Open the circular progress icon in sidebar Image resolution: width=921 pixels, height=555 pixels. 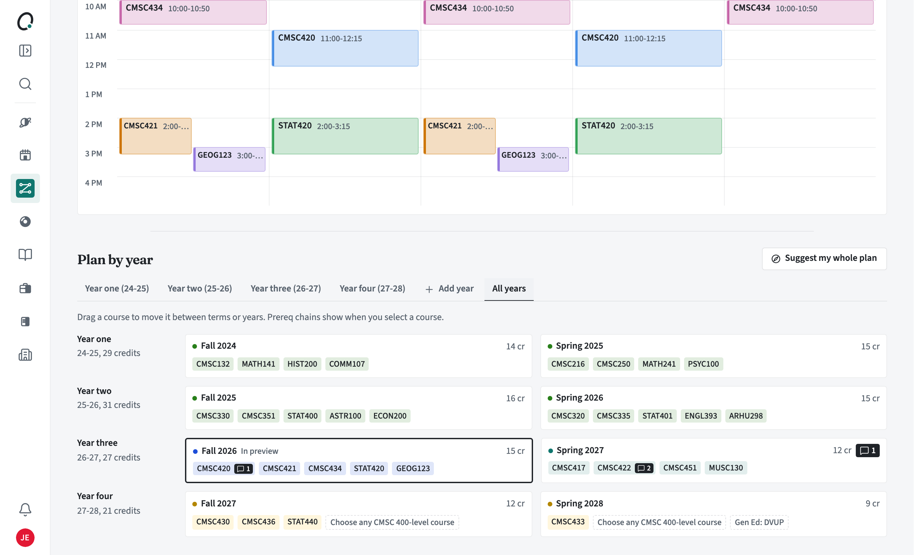25,222
